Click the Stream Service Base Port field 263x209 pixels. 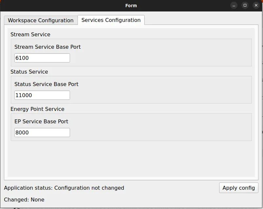(x=42, y=58)
